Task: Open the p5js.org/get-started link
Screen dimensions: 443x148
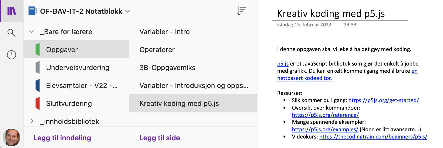Action: (383, 100)
